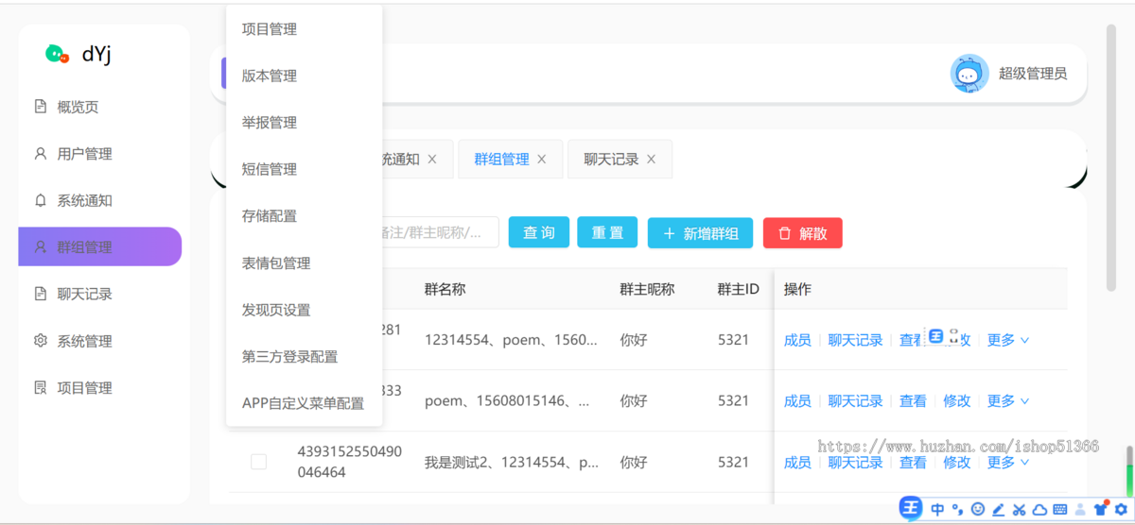
Task: Click 修改 in the poem、15608015146 row
Action: click(957, 400)
